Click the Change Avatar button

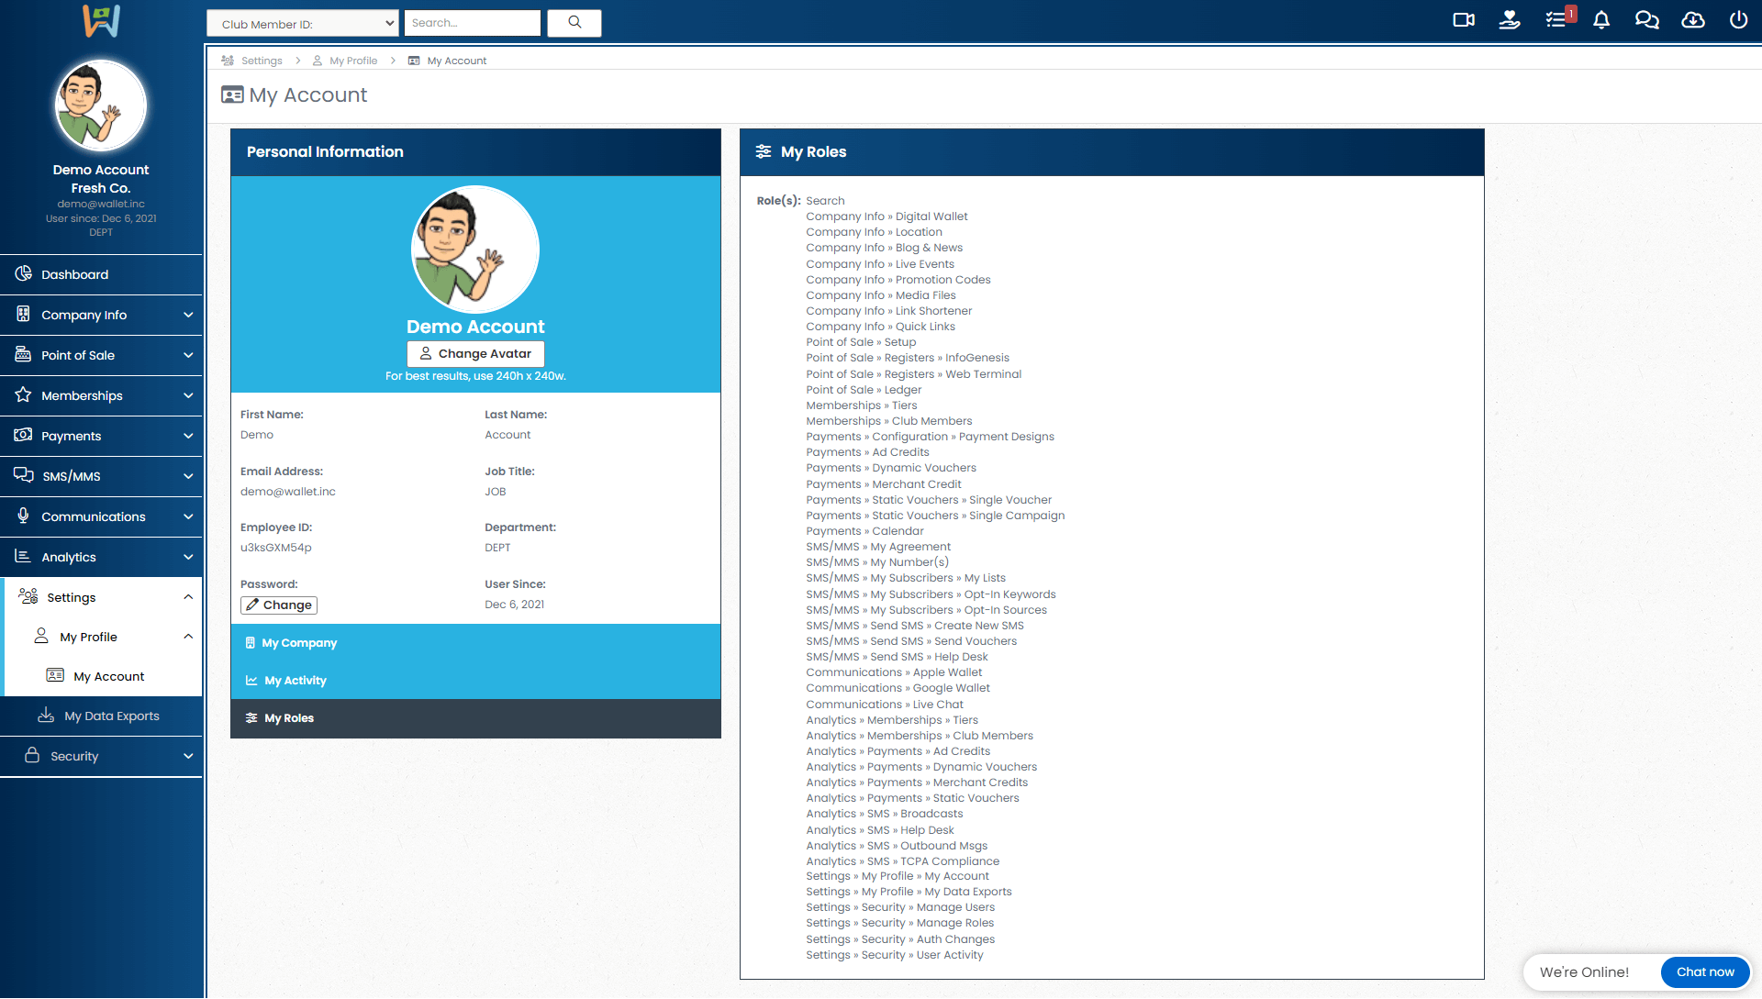tap(475, 354)
